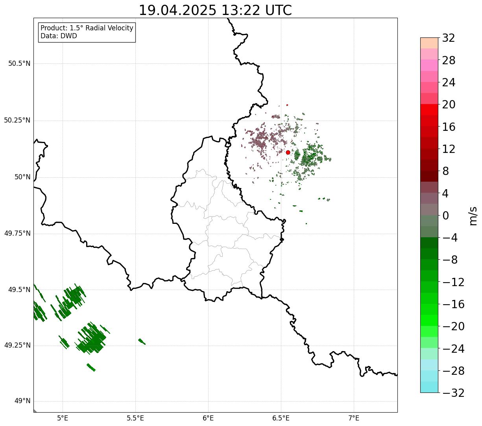Select the bright red colorbar swatch below the 20 tick

[x=429, y=110]
